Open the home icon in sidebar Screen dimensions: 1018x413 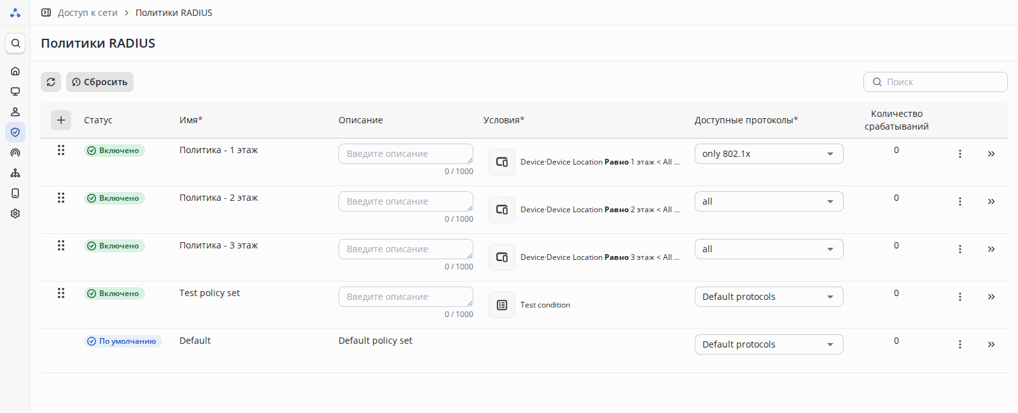pyautogui.click(x=15, y=71)
